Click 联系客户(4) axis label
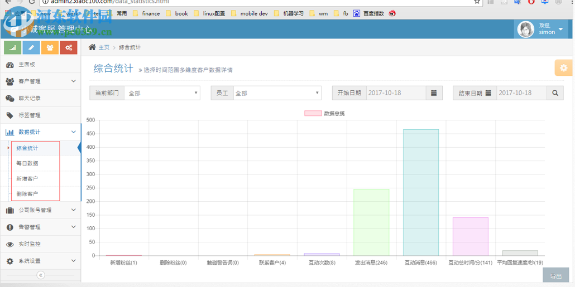575x287 pixels. tap(272, 263)
